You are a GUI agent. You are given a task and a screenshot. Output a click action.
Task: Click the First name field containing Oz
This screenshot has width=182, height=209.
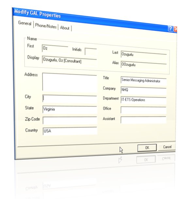coord(55,48)
